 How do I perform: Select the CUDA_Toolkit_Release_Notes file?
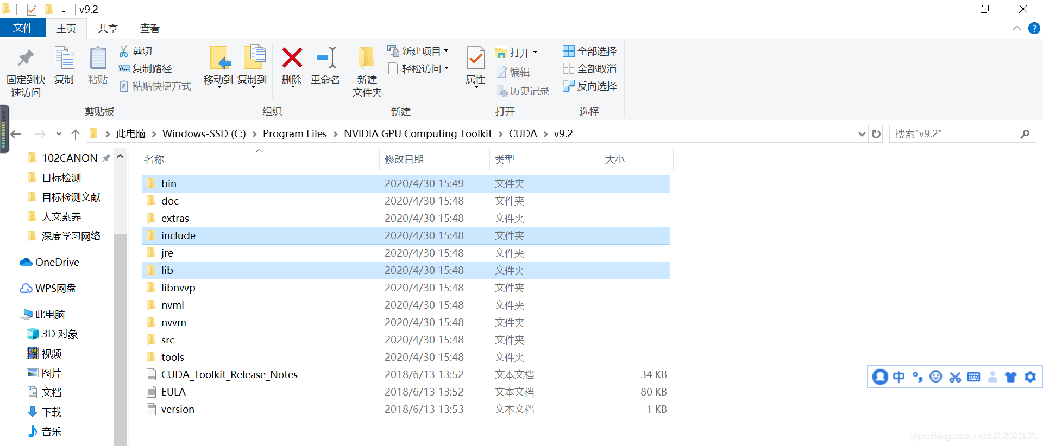pos(406,374)
